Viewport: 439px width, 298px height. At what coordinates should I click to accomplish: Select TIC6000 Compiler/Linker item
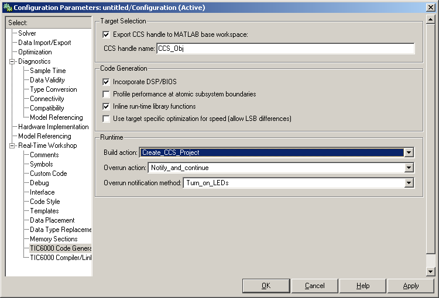[60, 258]
